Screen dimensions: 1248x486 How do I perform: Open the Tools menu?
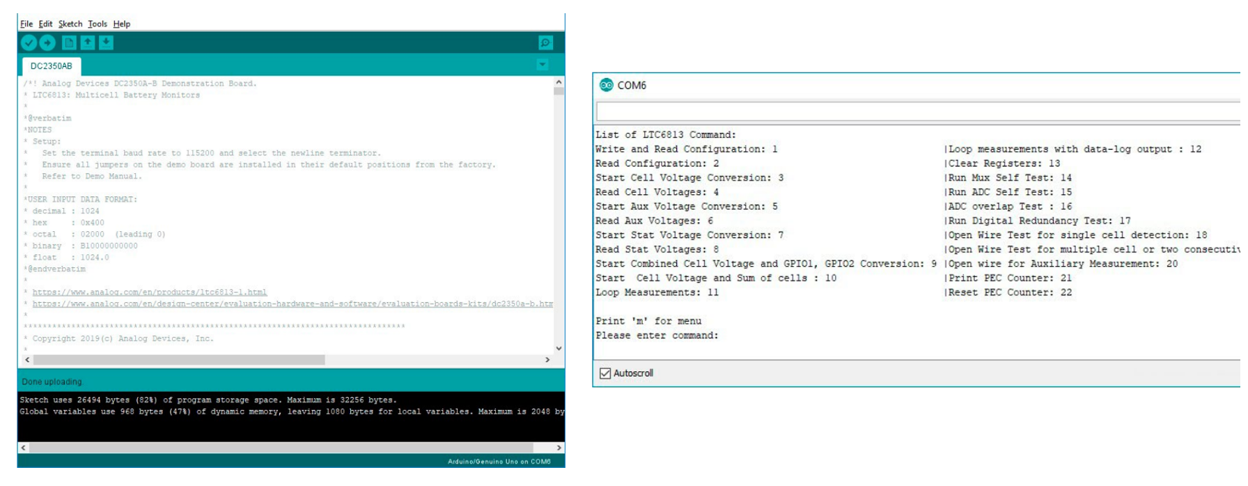(97, 24)
